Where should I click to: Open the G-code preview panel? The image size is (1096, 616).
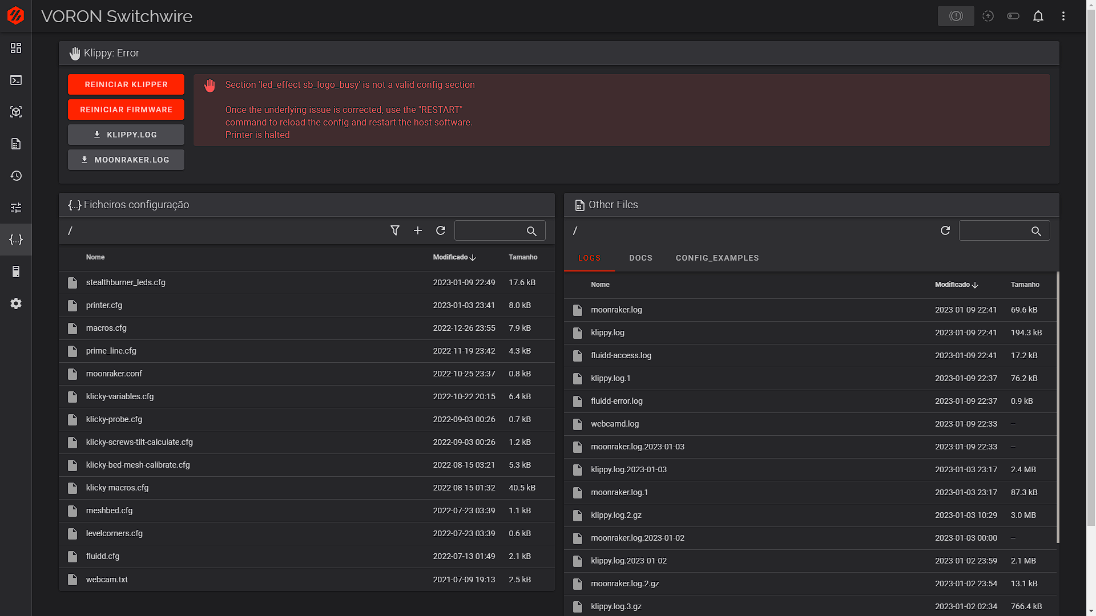[16, 112]
